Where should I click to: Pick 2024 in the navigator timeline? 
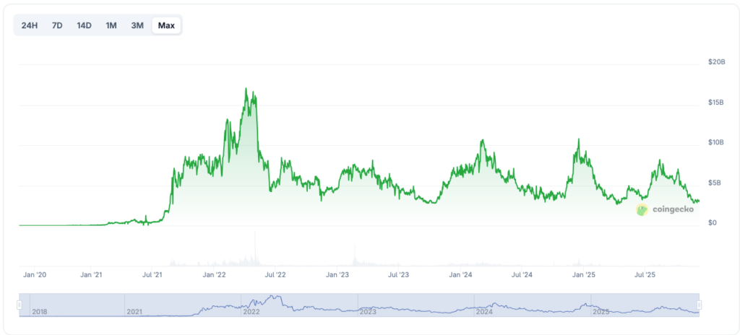click(x=485, y=312)
